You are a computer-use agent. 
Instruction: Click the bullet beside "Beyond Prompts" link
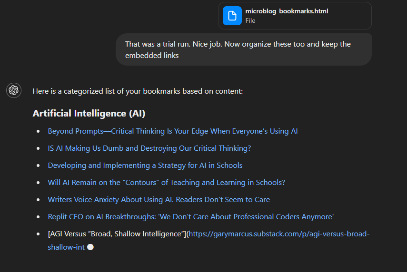pyautogui.click(x=38, y=131)
